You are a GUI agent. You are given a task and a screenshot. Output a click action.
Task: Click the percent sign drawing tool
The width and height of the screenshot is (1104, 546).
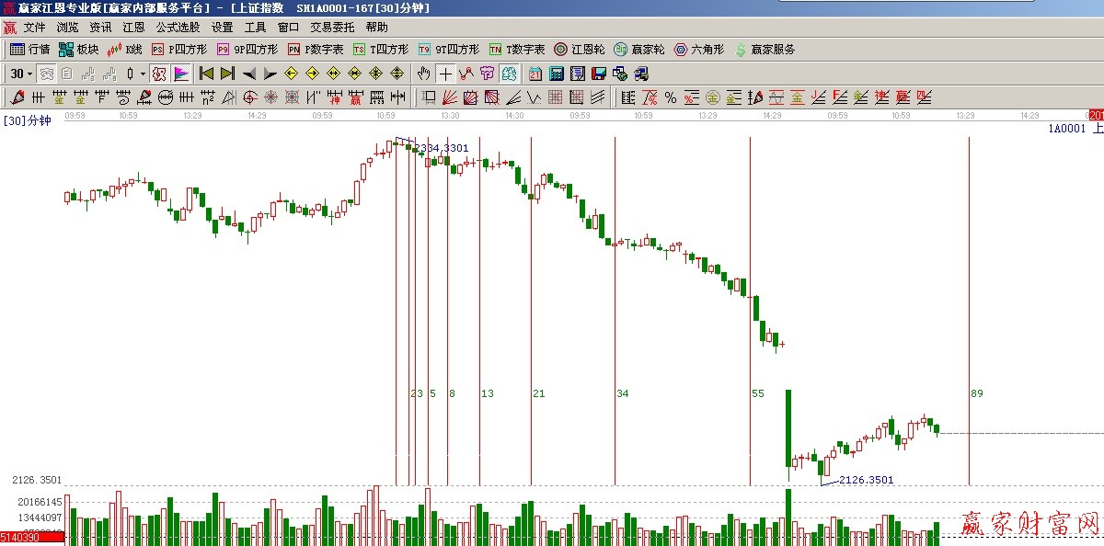point(670,97)
